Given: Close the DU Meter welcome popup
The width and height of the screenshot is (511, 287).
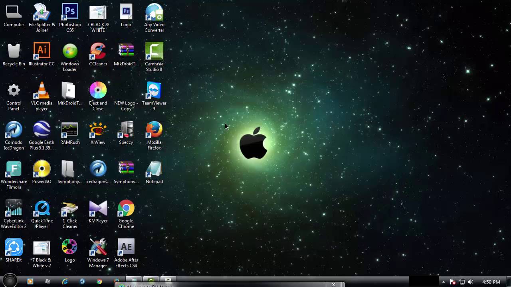Looking at the screenshot, I should coord(334,285).
